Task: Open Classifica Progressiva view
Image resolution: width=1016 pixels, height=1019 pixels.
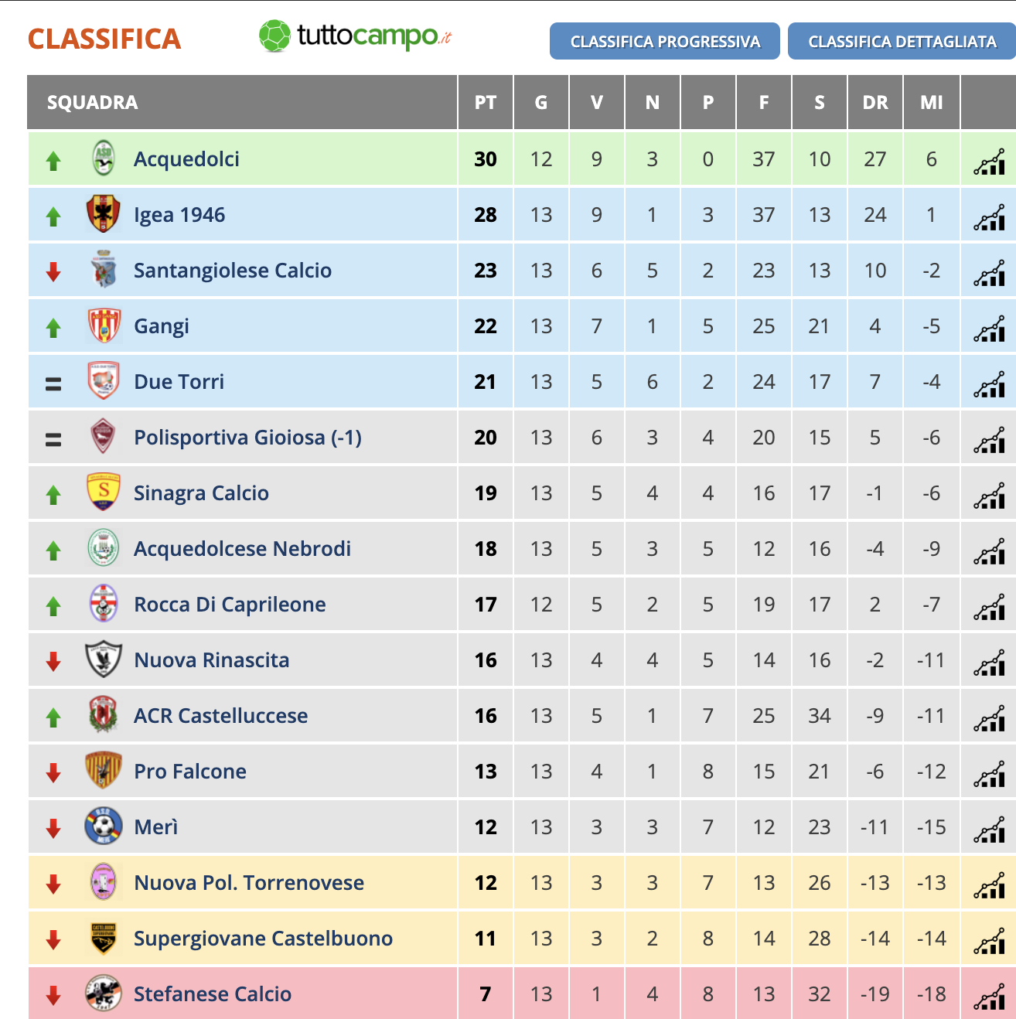Action: click(665, 41)
